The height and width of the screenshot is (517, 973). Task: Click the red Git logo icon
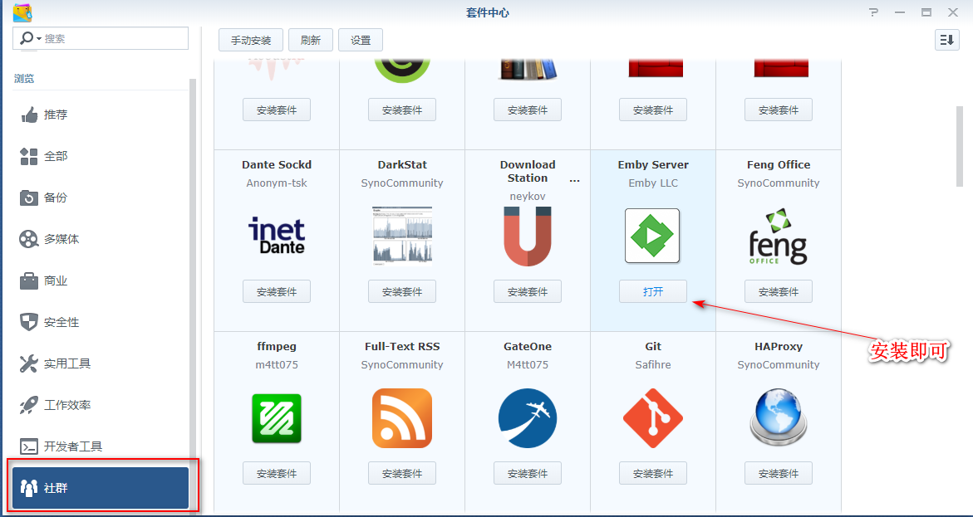[x=653, y=418]
